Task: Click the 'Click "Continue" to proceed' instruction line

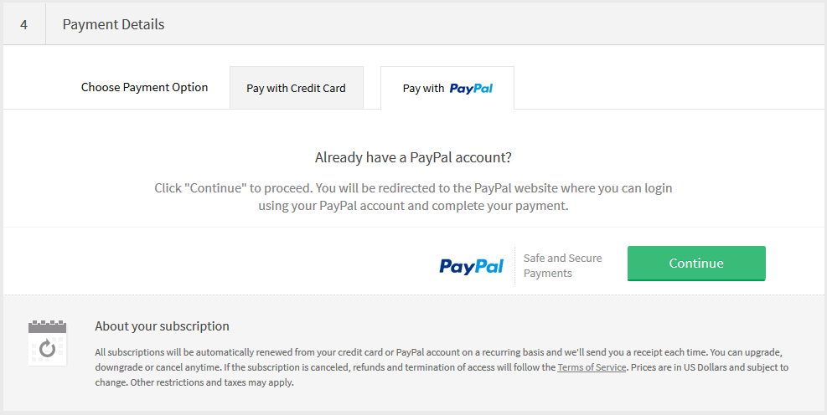Action: click(x=413, y=188)
